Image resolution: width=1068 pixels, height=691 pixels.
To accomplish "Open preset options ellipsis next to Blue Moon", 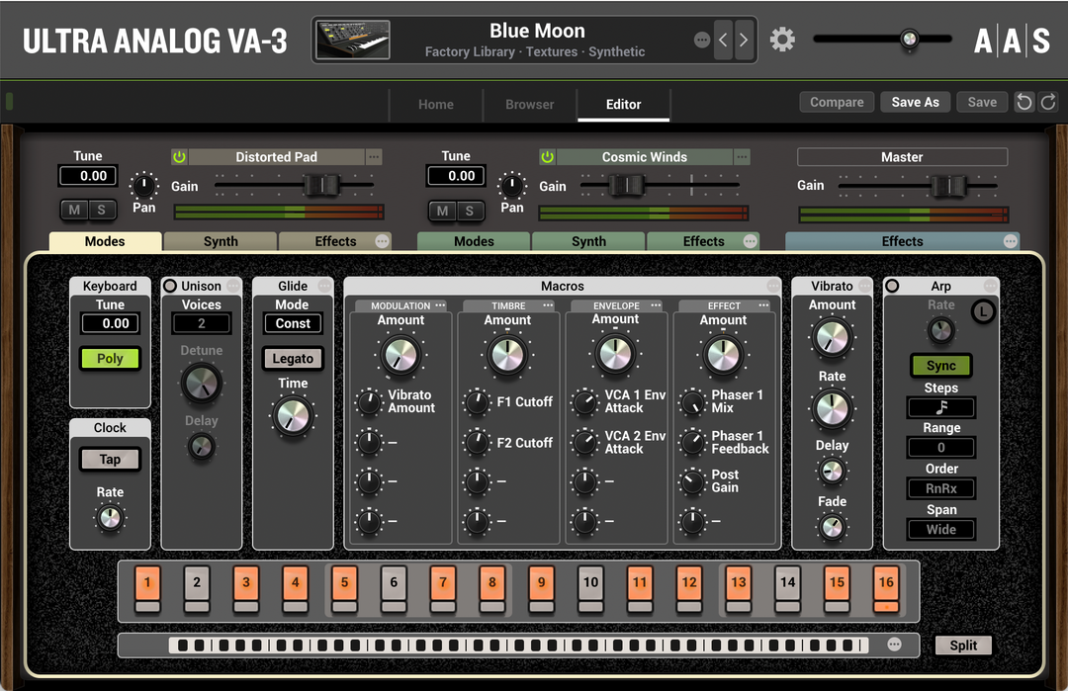I will point(701,41).
